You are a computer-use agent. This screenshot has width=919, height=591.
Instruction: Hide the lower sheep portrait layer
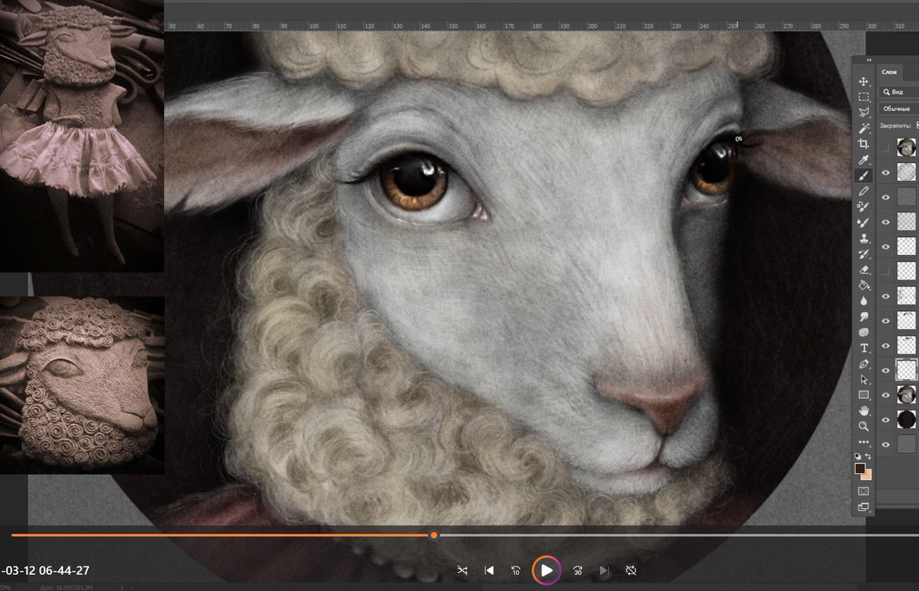click(x=886, y=395)
